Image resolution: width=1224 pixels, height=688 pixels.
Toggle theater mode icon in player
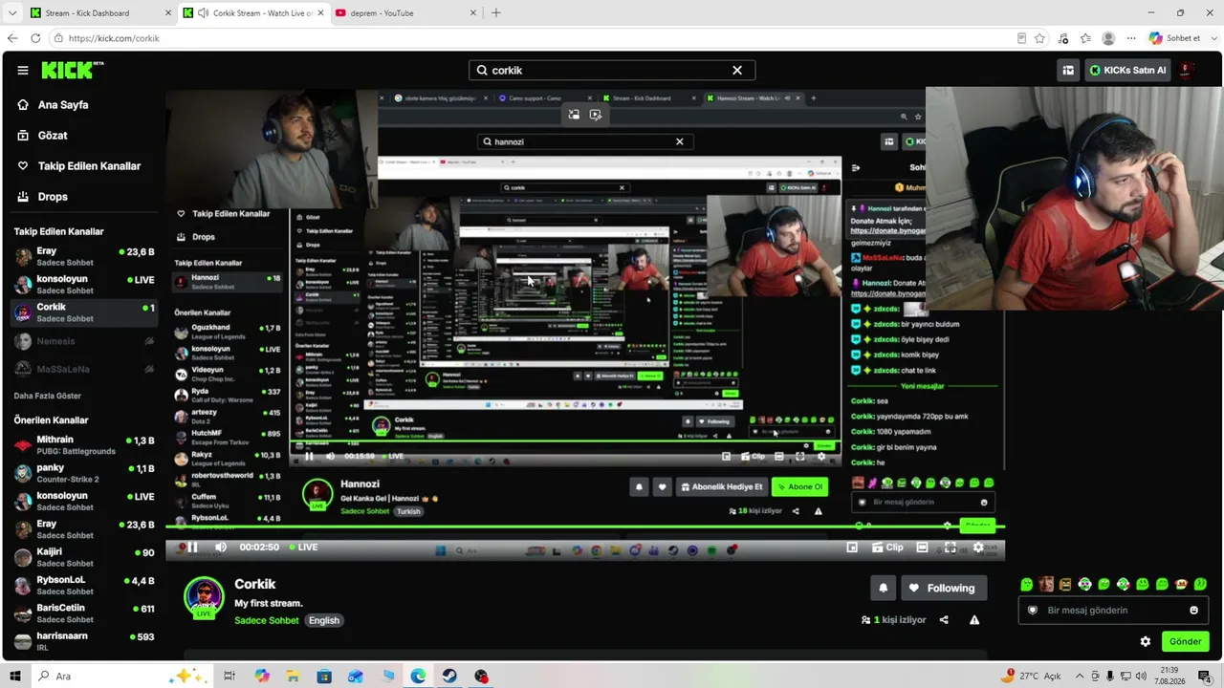922,548
